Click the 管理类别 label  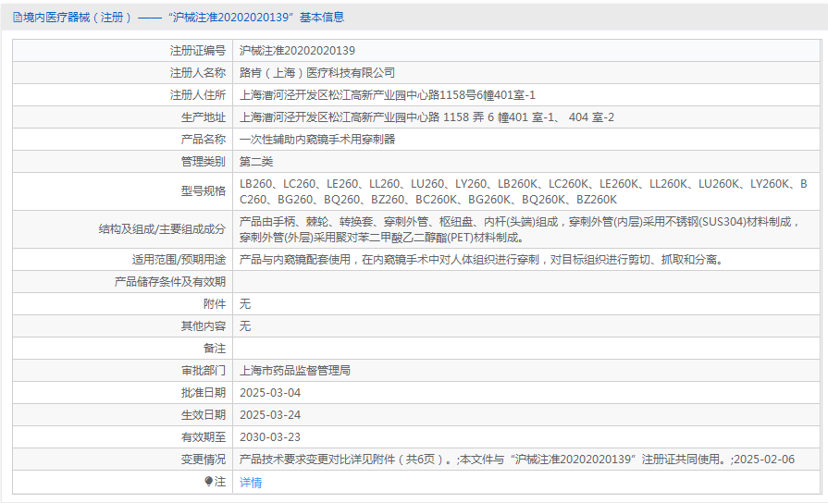pyautogui.click(x=204, y=162)
